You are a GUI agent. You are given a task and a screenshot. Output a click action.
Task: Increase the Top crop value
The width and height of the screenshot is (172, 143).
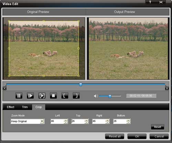[87, 120]
